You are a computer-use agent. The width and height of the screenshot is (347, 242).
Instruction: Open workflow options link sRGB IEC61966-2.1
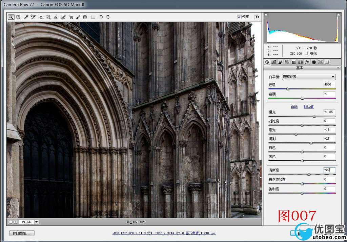pyautogui.click(x=164, y=233)
